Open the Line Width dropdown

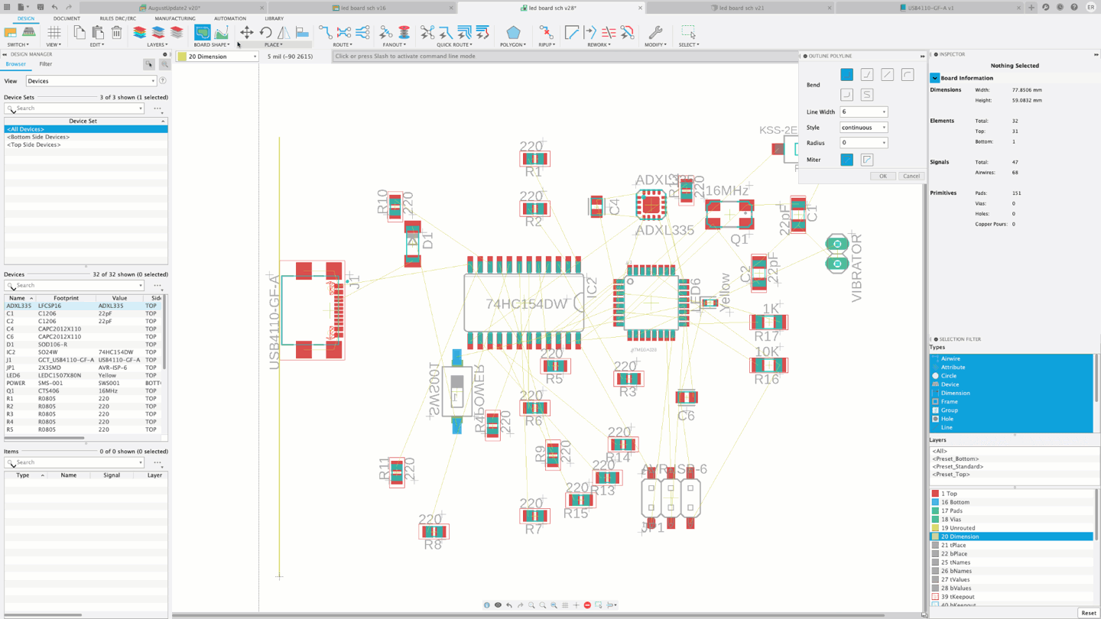(x=863, y=112)
